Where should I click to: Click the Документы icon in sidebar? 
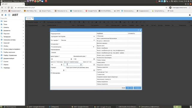tap(1, 30)
